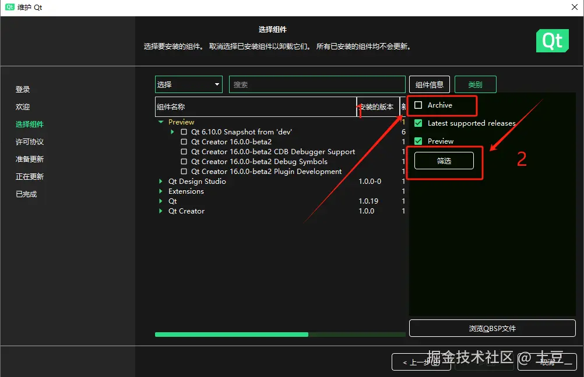The width and height of the screenshot is (584, 377).
Task: Expand the Extensions node
Action: [x=160, y=191]
